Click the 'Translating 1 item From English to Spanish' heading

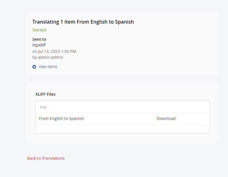(x=83, y=22)
